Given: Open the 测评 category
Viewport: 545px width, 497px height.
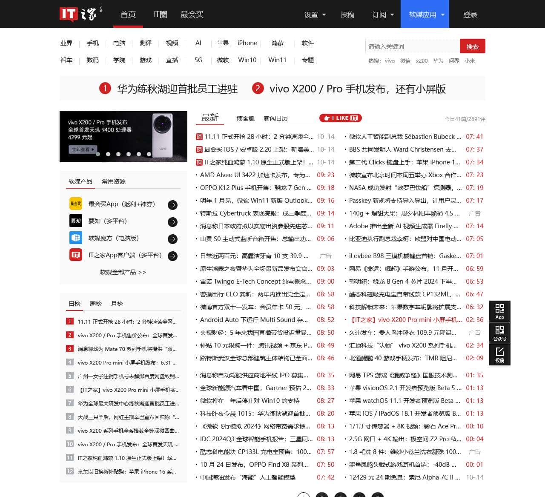Looking at the screenshot, I should click(146, 43).
